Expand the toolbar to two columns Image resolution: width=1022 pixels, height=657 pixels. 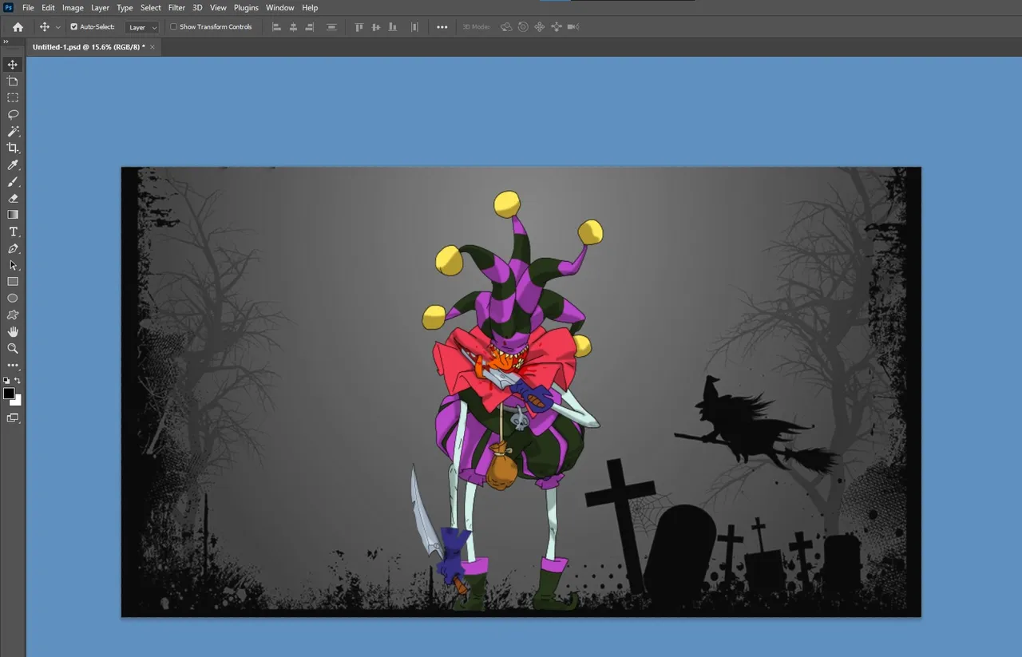(x=6, y=41)
